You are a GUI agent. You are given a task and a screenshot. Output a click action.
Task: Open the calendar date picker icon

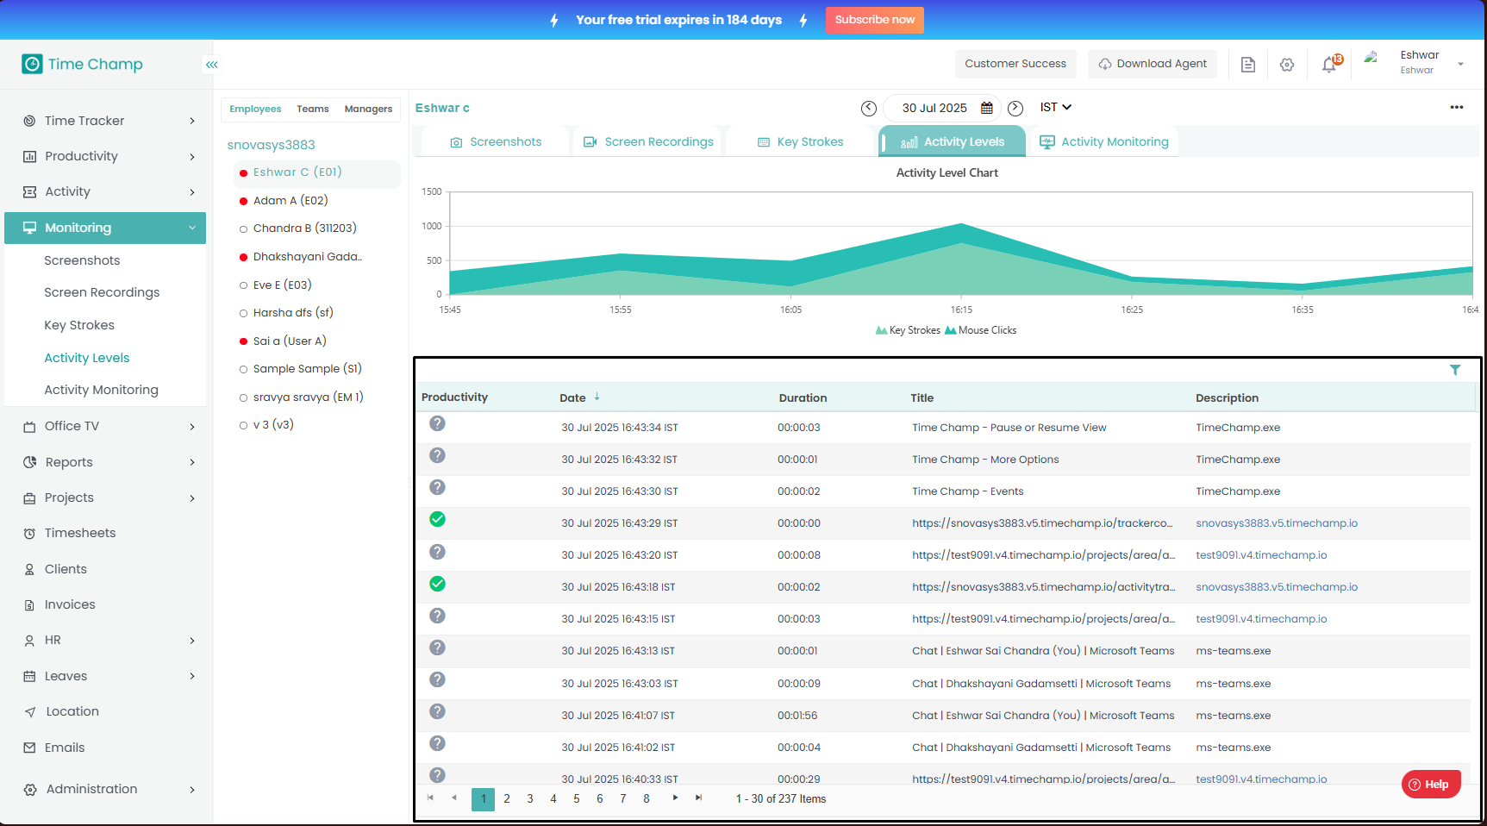tap(987, 108)
